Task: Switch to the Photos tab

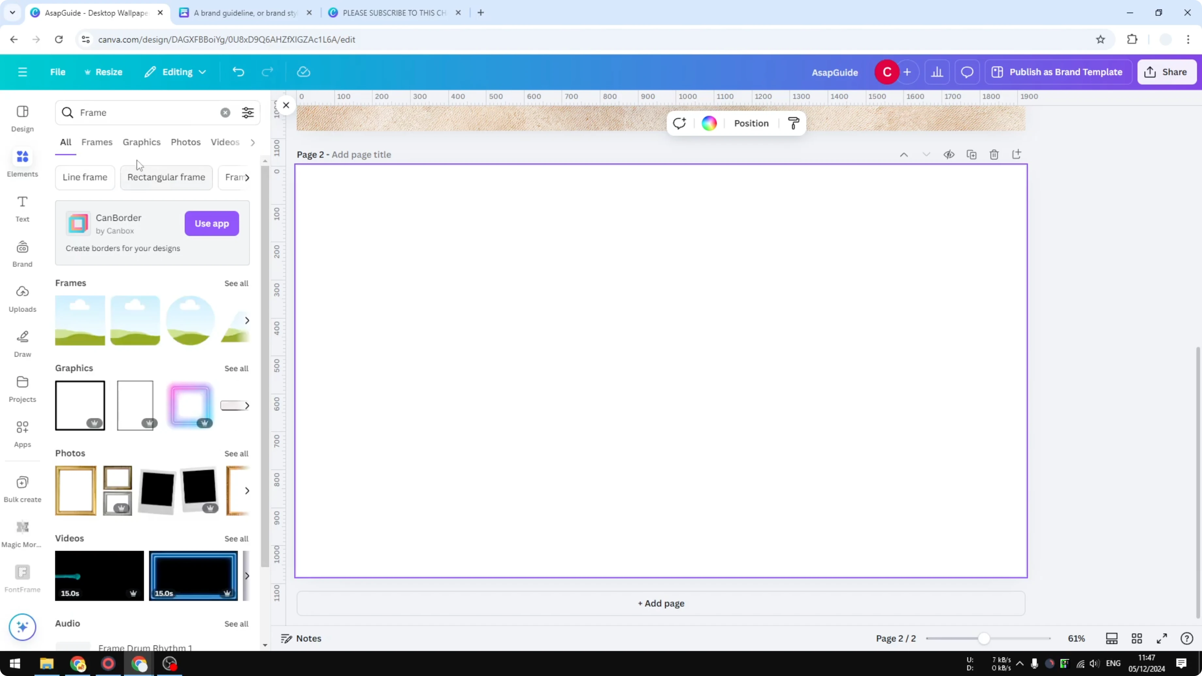Action: point(185,142)
